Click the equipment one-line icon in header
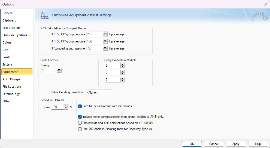This screenshot has height=148, width=270. point(44,15)
